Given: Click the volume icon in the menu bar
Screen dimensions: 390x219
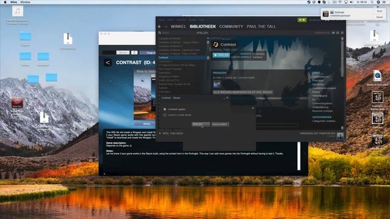Looking at the screenshot, I should click(352, 2).
